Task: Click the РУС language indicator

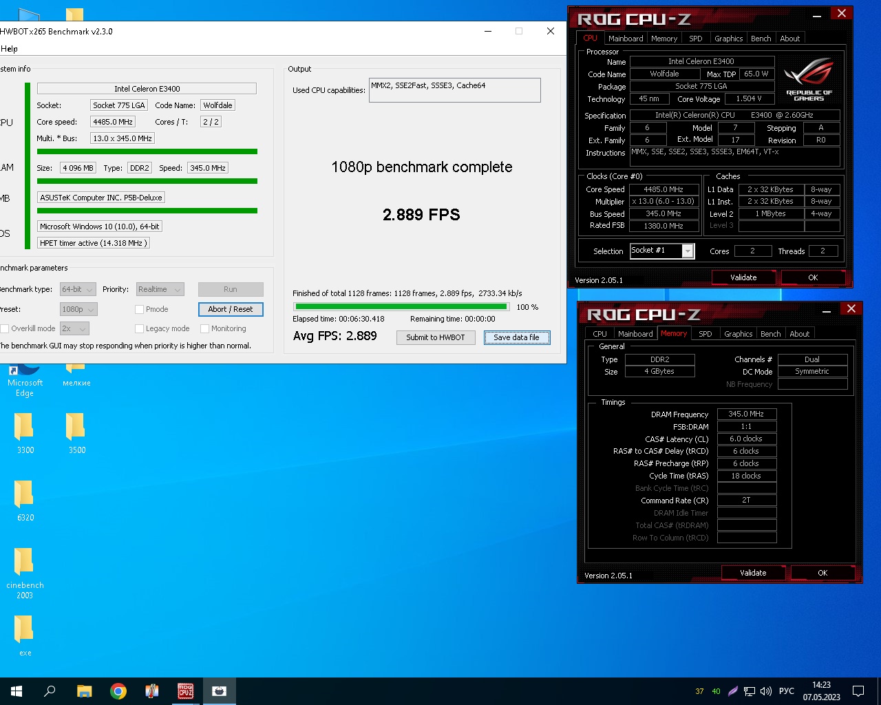Action: (787, 691)
